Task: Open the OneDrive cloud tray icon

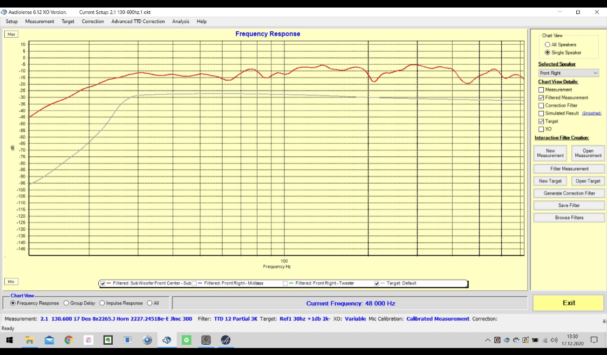Action: tap(516, 340)
